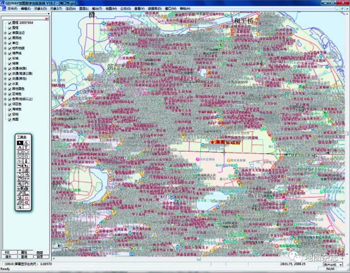Choose the wedge/triangle ruler tool
Screen dimensions: 350x273
coord(20,166)
